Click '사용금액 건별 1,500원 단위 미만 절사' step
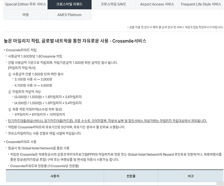224x186 pixels. pos(38,74)
